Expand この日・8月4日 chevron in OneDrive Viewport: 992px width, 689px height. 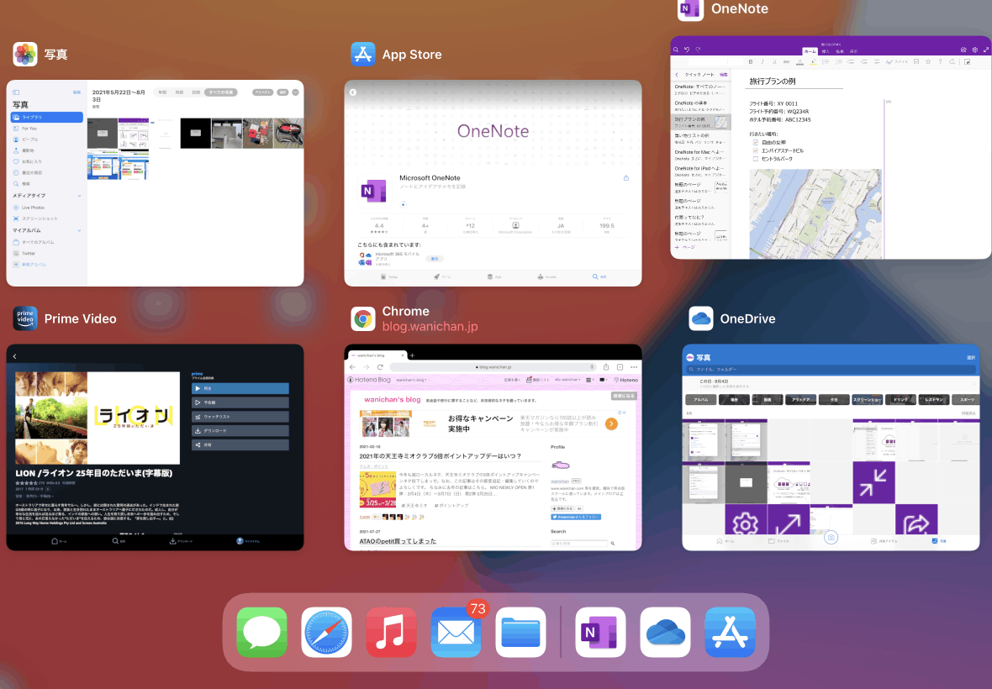(974, 384)
